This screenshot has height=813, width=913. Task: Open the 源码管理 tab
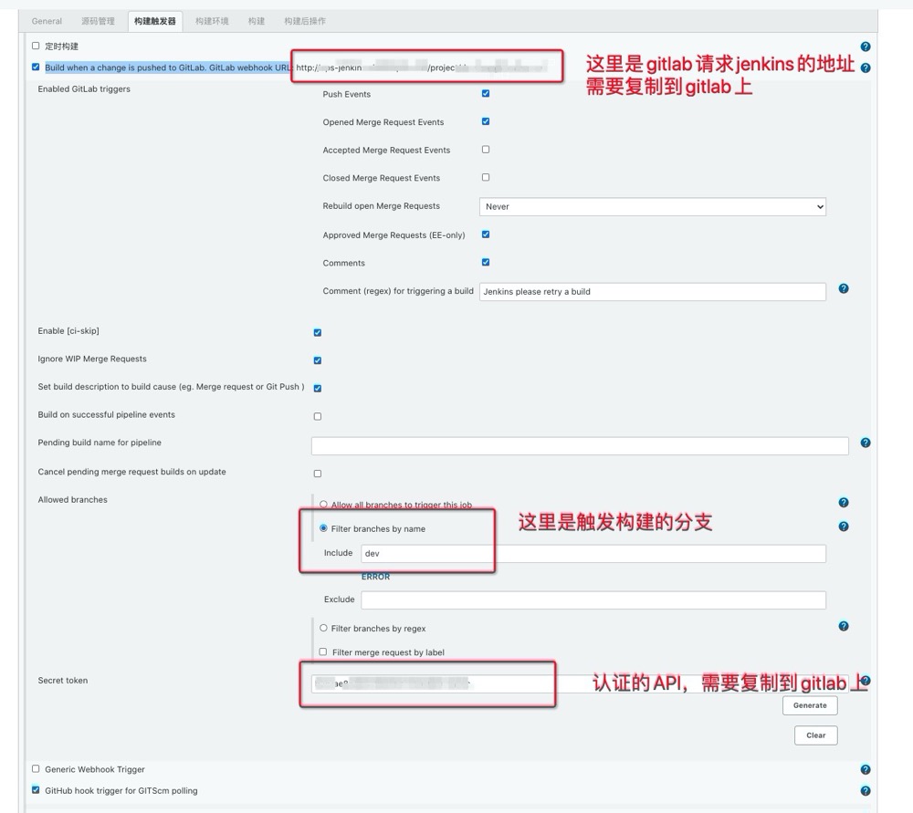(98, 21)
